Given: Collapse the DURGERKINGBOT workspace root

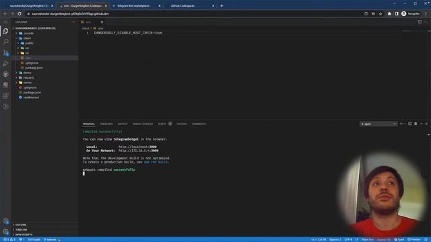Looking at the screenshot, I should pyautogui.click(x=35, y=28).
